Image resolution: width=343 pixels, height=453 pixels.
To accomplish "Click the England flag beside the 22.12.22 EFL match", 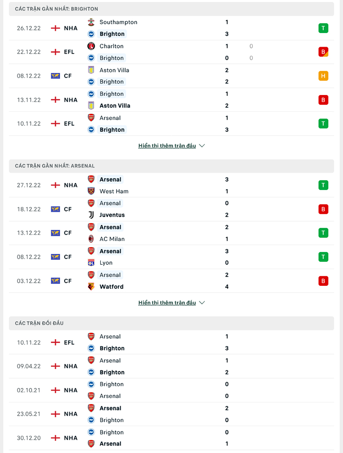I will click(55, 52).
